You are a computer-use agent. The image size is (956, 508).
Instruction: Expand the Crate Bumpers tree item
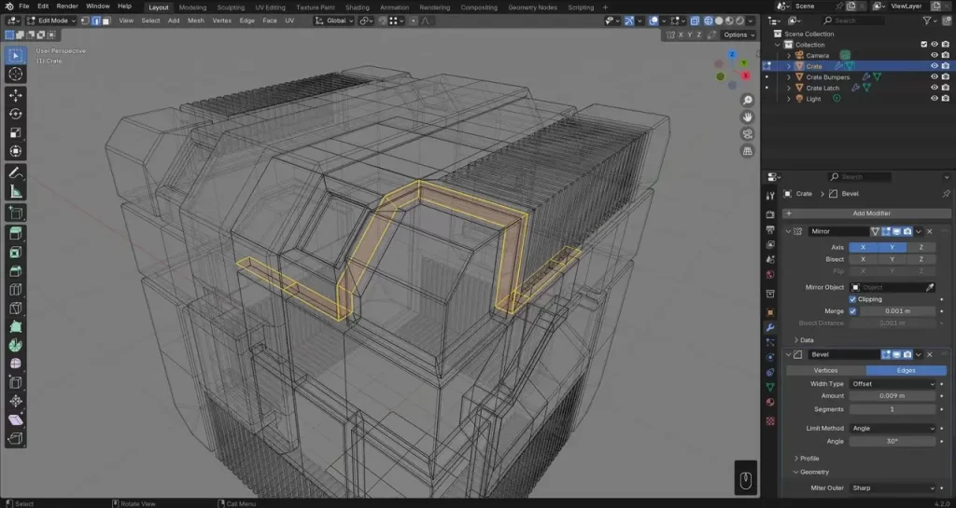pos(788,77)
